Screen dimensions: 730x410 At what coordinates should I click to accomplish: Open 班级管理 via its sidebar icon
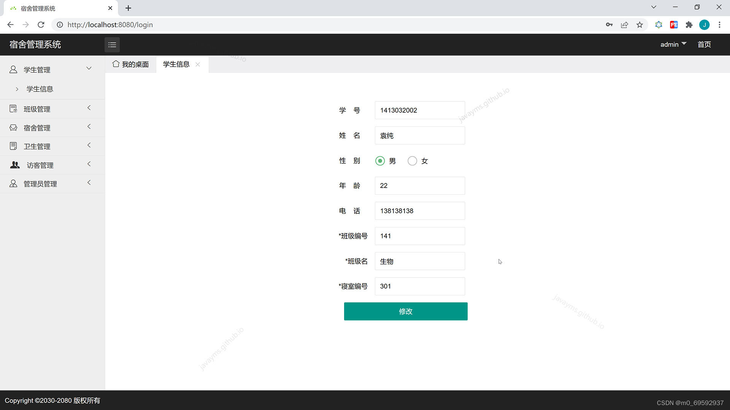point(14,109)
